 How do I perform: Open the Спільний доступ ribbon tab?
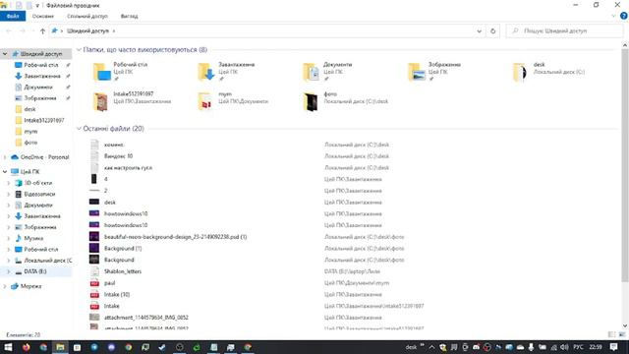point(87,16)
